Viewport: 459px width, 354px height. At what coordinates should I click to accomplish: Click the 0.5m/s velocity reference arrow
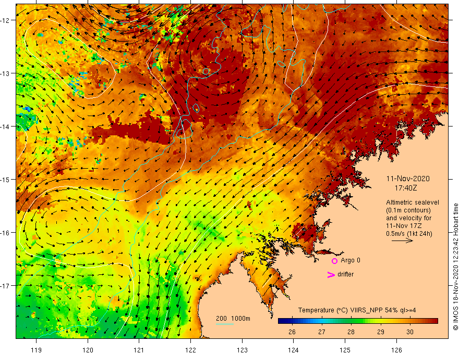point(402,241)
